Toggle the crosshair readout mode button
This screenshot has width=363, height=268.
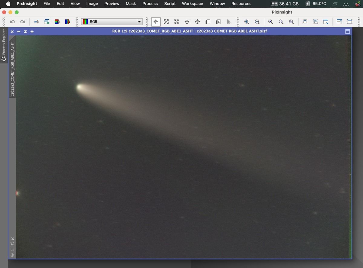click(x=156, y=22)
